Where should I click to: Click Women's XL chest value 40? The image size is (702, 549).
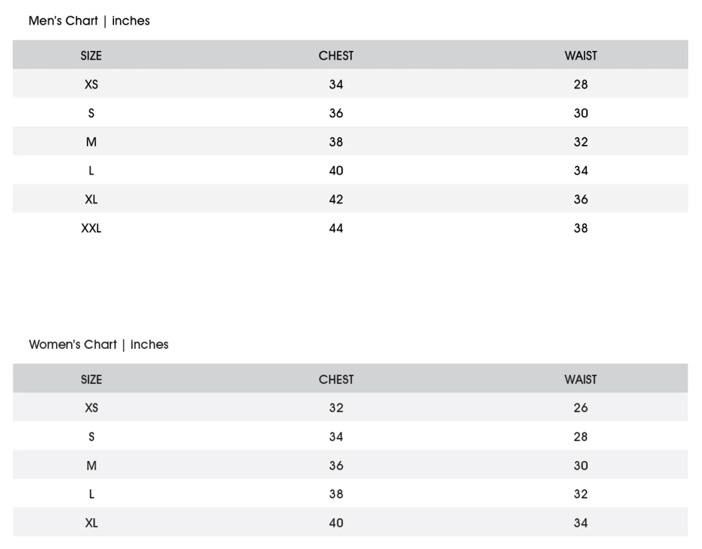tap(336, 523)
